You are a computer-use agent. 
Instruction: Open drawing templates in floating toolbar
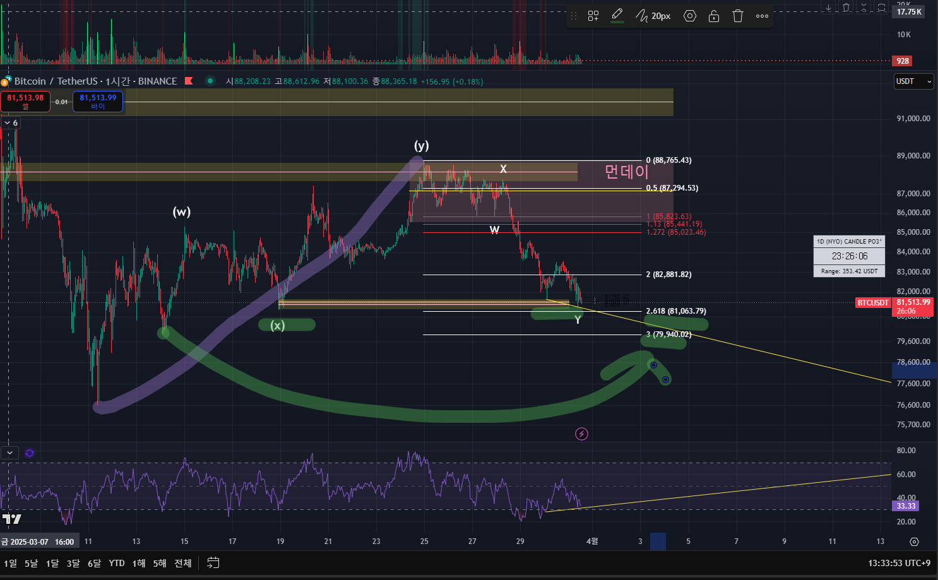click(x=593, y=16)
